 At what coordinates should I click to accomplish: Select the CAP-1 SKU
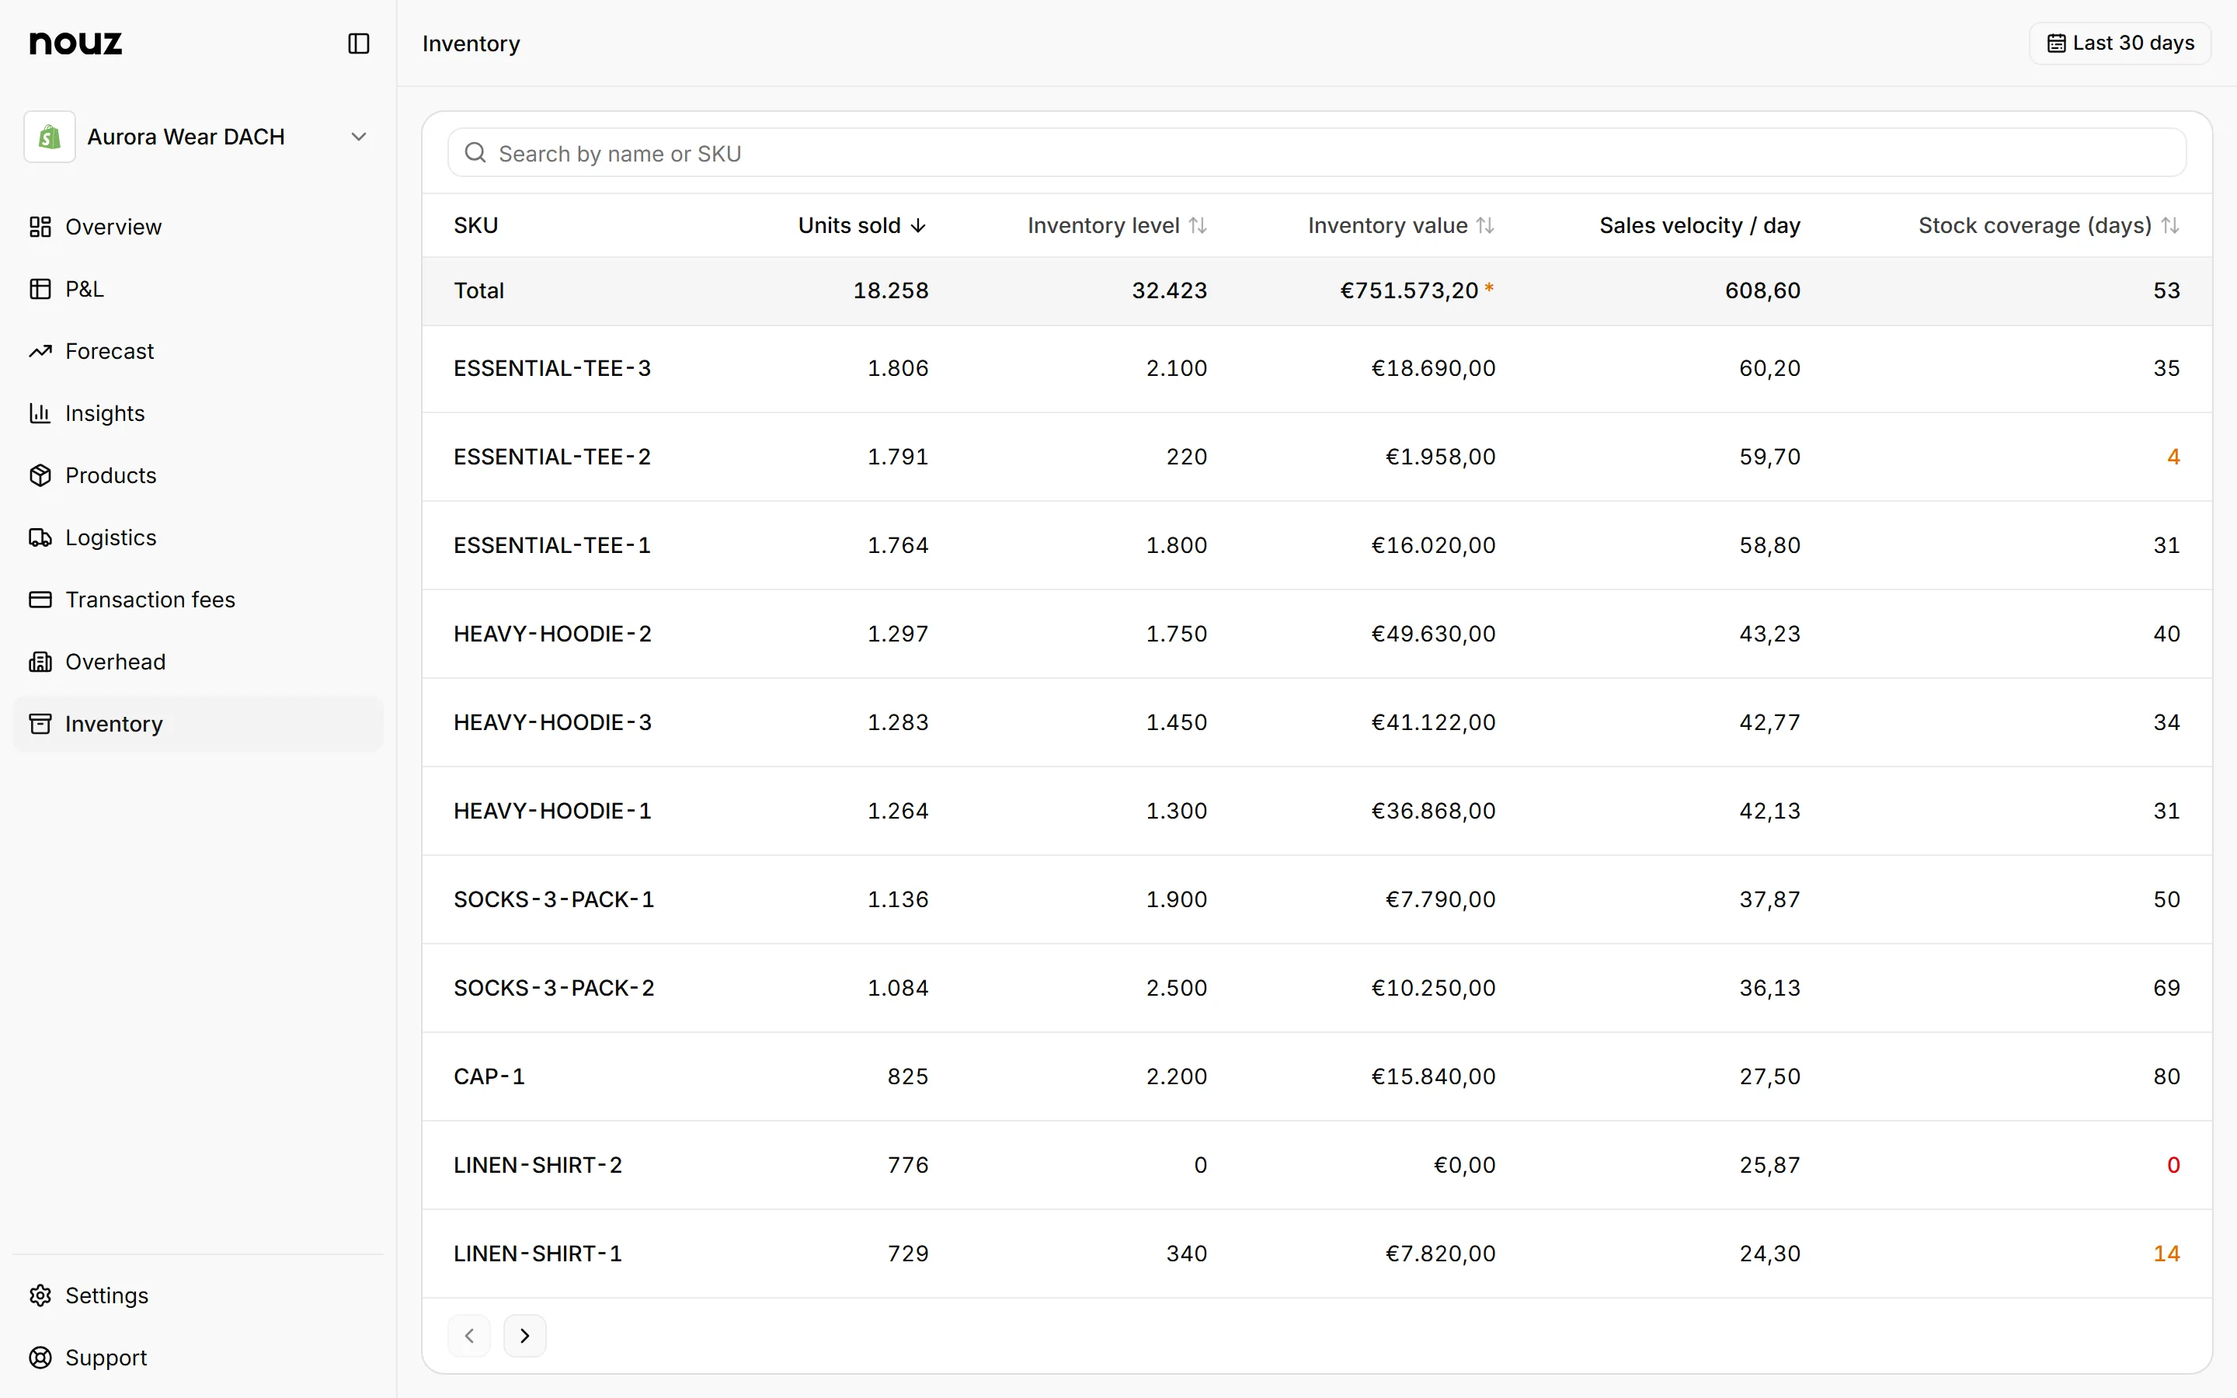point(489,1077)
